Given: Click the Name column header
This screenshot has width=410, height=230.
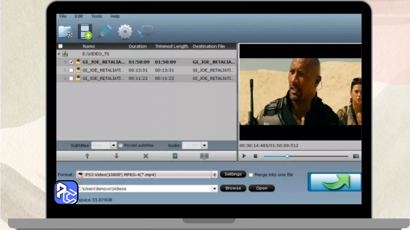Looking at the screenshot, I should [x=89, y=46].
